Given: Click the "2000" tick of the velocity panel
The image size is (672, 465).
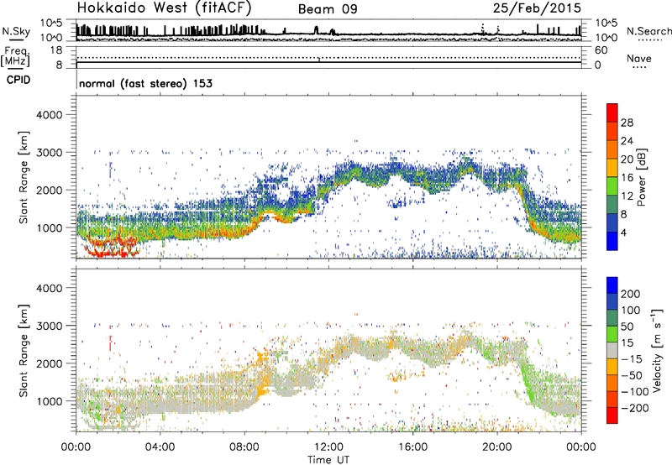Looking at the screenshot, I should coord(50,363).
